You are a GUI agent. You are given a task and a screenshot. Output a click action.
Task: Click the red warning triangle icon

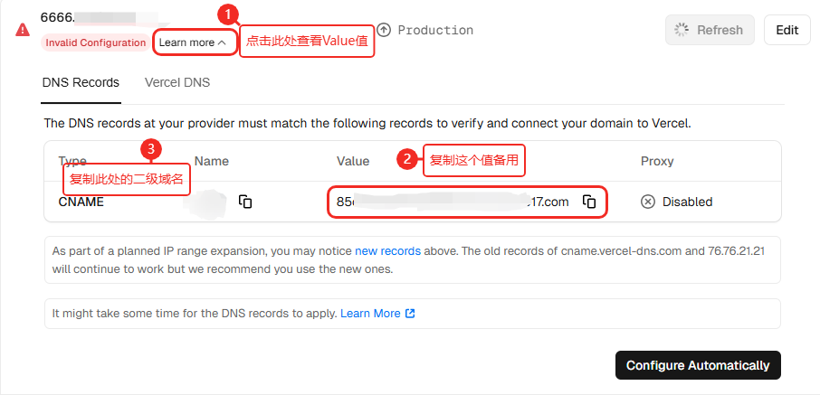22,29
